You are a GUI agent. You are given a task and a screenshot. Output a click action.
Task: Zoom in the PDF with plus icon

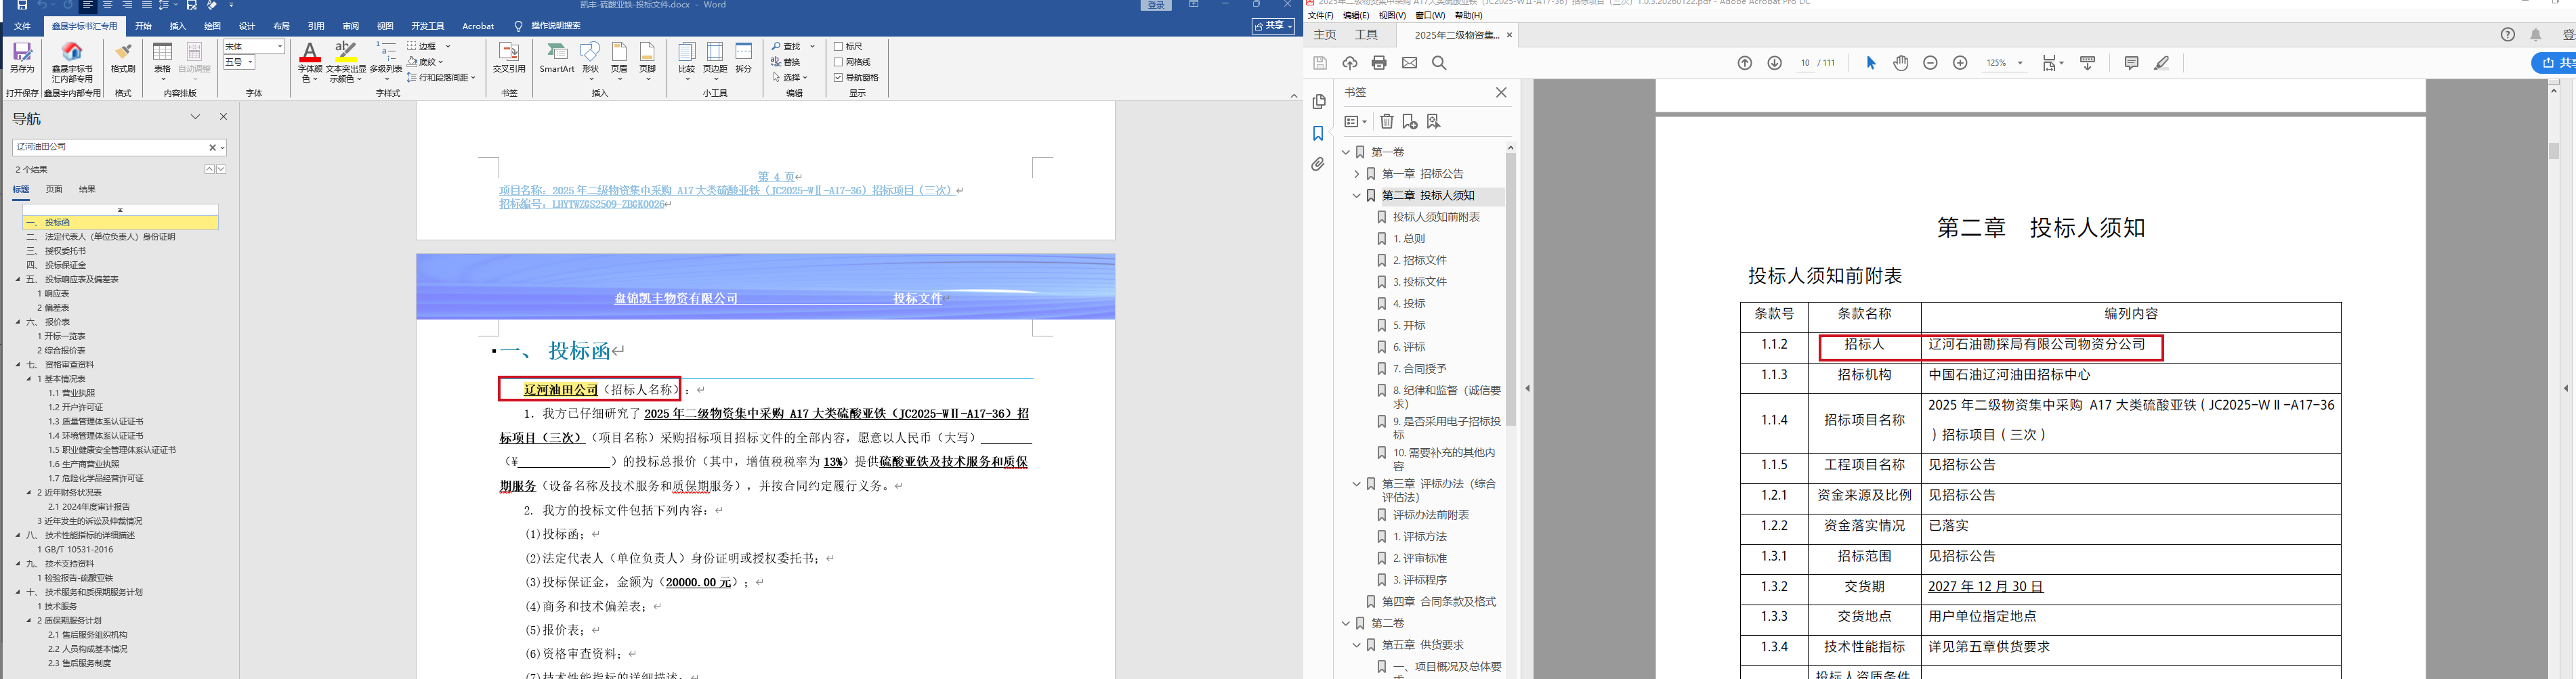tap(1960, 63)
